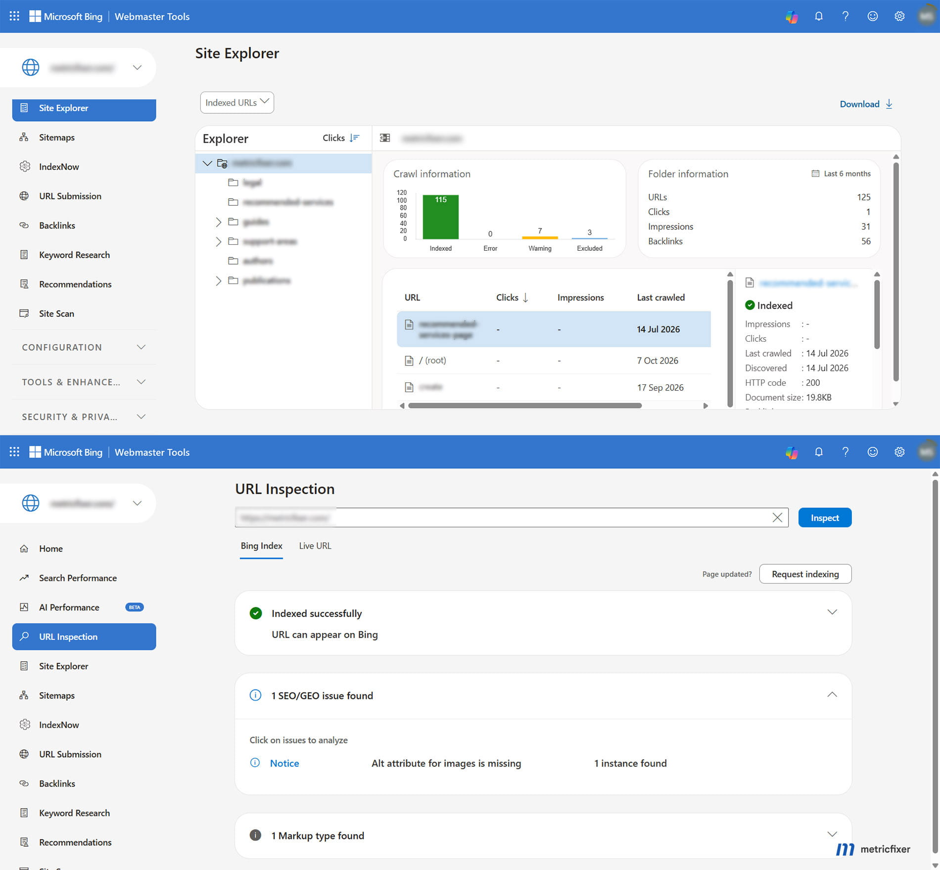The width and height of the screenshot is (940, 870).
Task: Click the Last 6 months calendar filter
Action: (841, 174)
